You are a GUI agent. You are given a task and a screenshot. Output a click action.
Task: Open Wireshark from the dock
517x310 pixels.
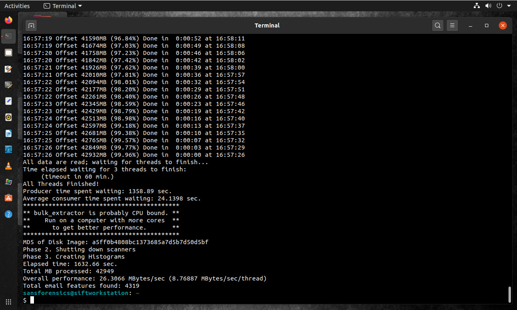8,150
